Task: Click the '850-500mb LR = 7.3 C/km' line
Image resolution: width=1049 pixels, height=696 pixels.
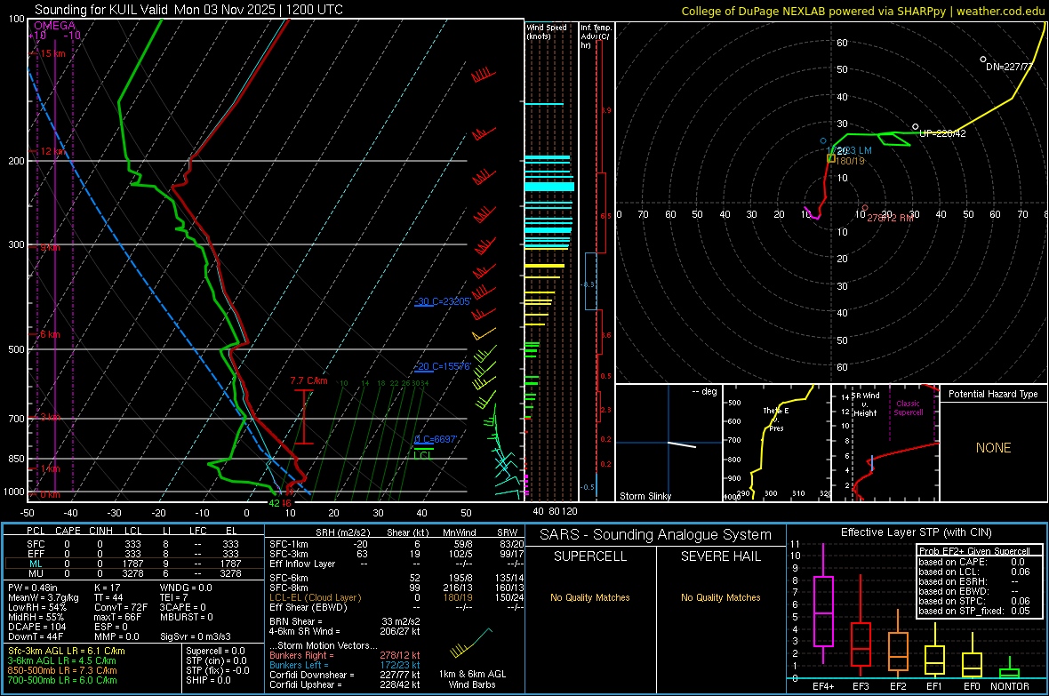Action: point(62,670)
